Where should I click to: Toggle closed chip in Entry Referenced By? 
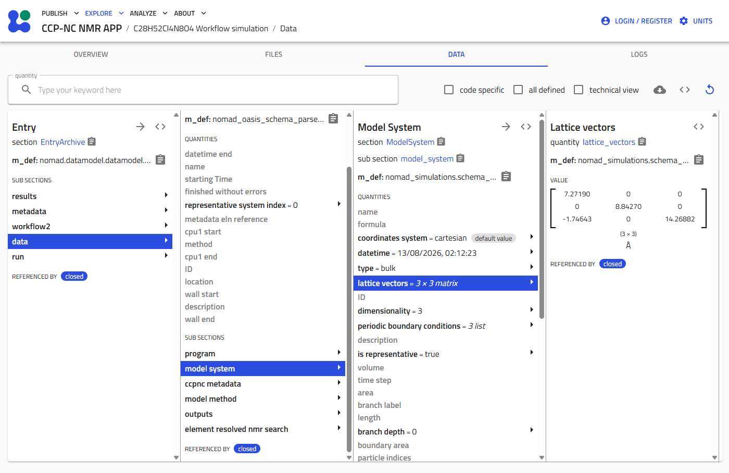pos(74,277)
